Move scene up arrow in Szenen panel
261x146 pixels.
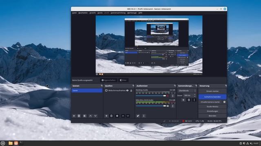pos(91,116)
